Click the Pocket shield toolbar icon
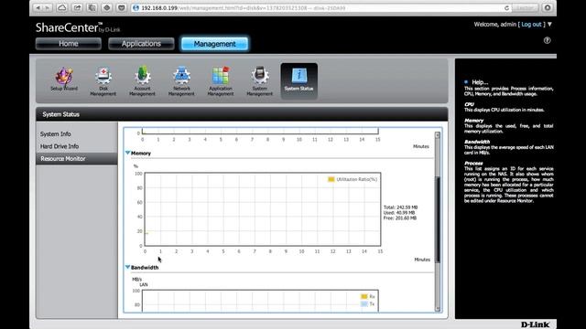 click(122, 7)
